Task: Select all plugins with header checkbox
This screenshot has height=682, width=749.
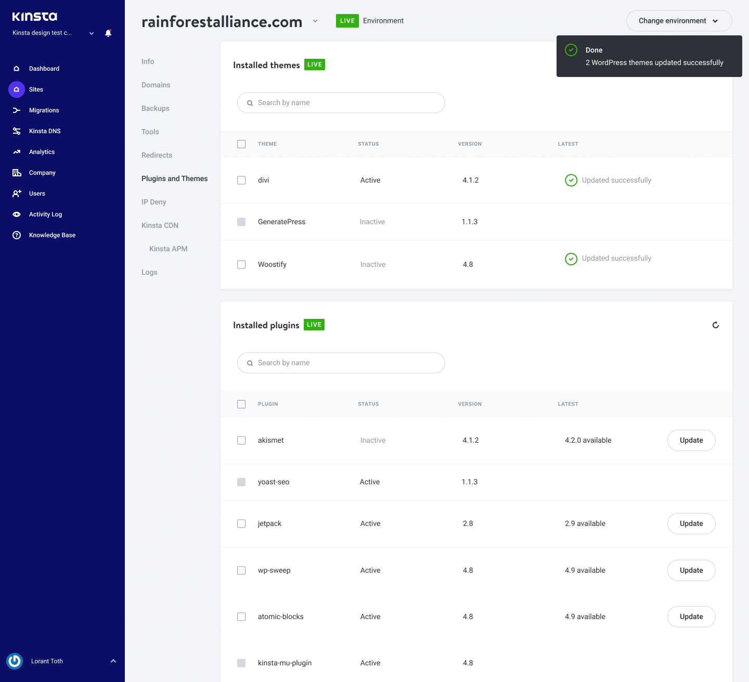Action: coord(241,404)
